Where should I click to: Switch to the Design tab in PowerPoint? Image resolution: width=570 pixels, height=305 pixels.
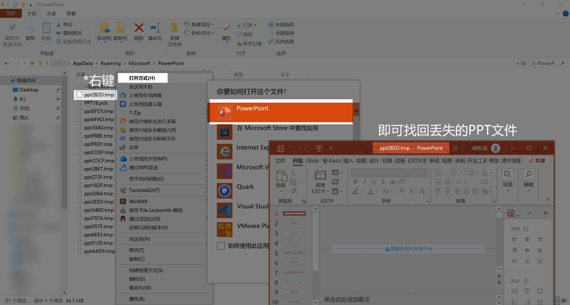click(374, 161)
